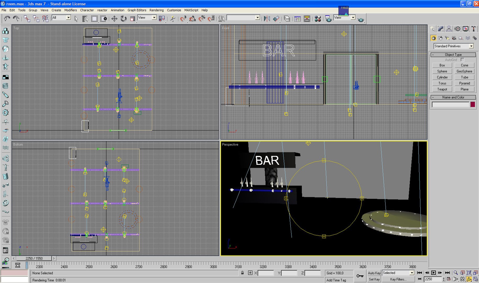Collapse the Object Type rollout

453,55
